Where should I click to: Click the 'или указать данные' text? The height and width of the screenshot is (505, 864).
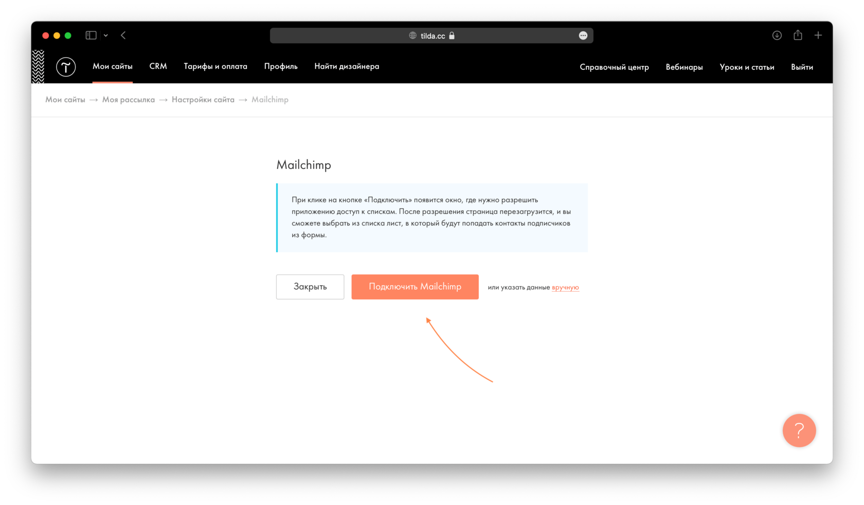519,287
